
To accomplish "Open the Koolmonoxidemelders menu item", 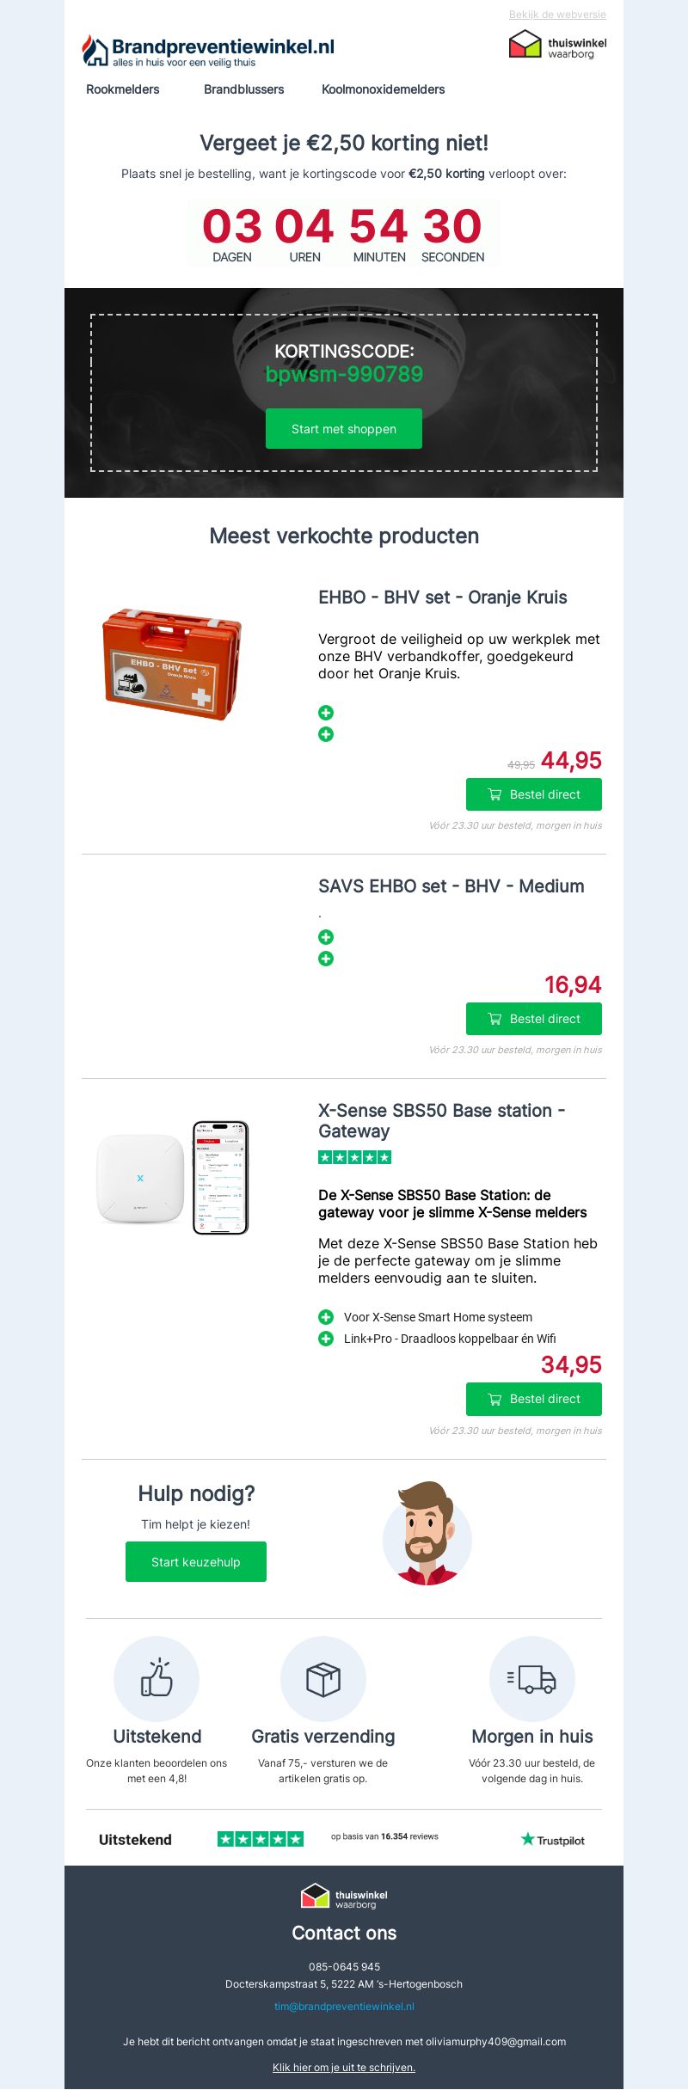I will pyautogui.click(x=384, y=89).
